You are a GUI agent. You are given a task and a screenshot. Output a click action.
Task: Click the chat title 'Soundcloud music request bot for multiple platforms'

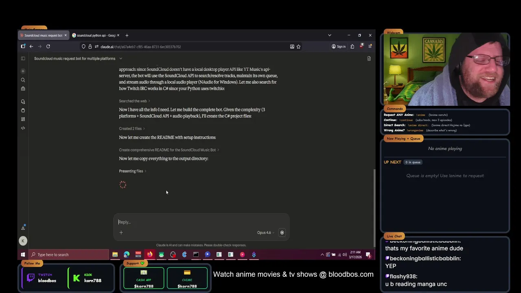pyautogui.click(x=74, y=59)
